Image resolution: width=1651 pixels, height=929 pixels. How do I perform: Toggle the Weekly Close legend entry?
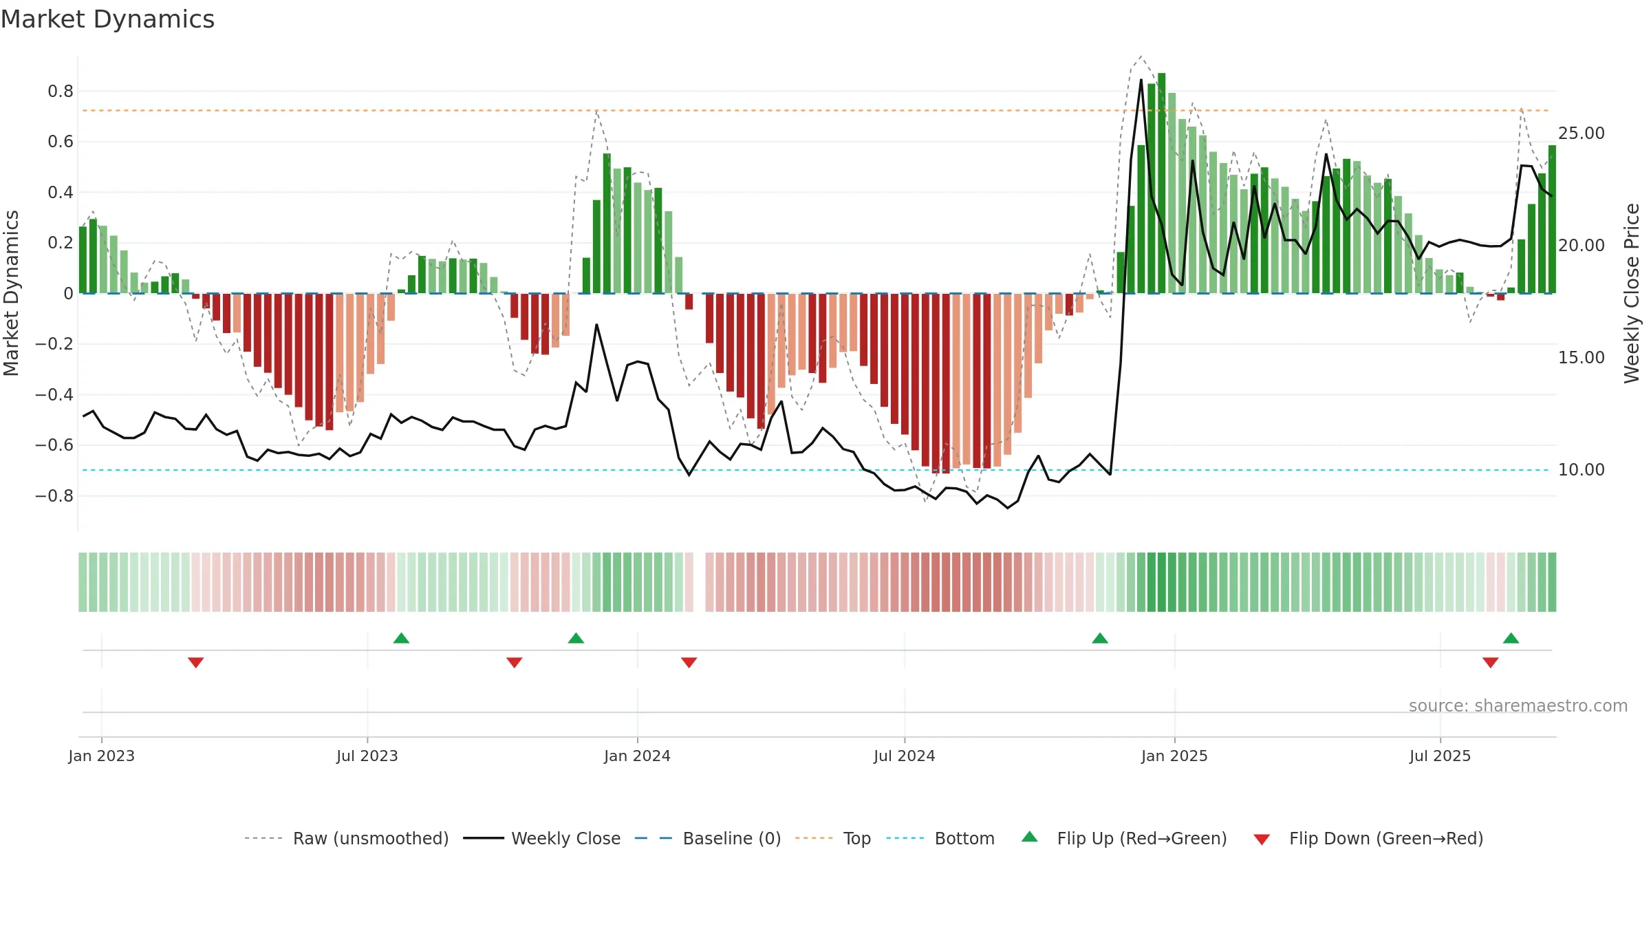pyautogui.click(x=541, y=838)
